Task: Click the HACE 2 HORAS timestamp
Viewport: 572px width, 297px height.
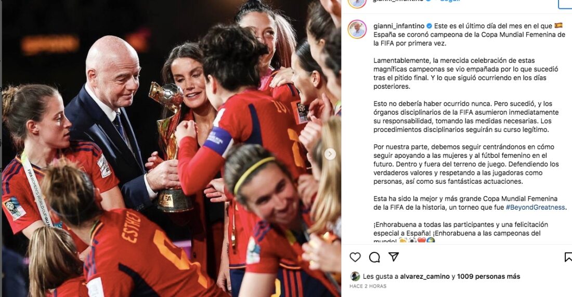Action: coord(368,287)
